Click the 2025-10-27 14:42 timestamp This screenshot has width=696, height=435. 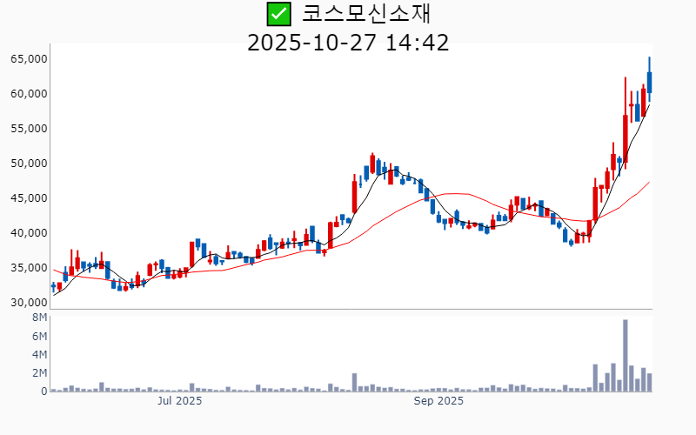pos(348,42)
